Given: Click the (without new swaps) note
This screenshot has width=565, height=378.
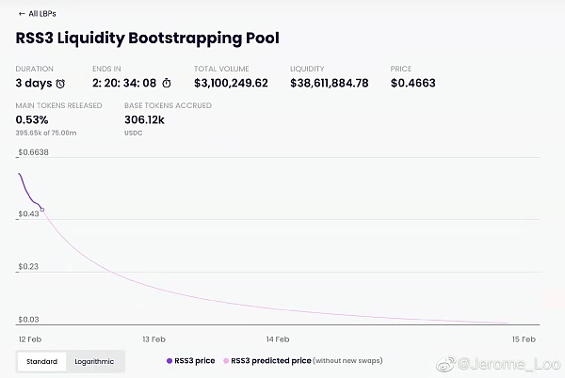Looking at the screenshot, I should (x=347, y=361).
